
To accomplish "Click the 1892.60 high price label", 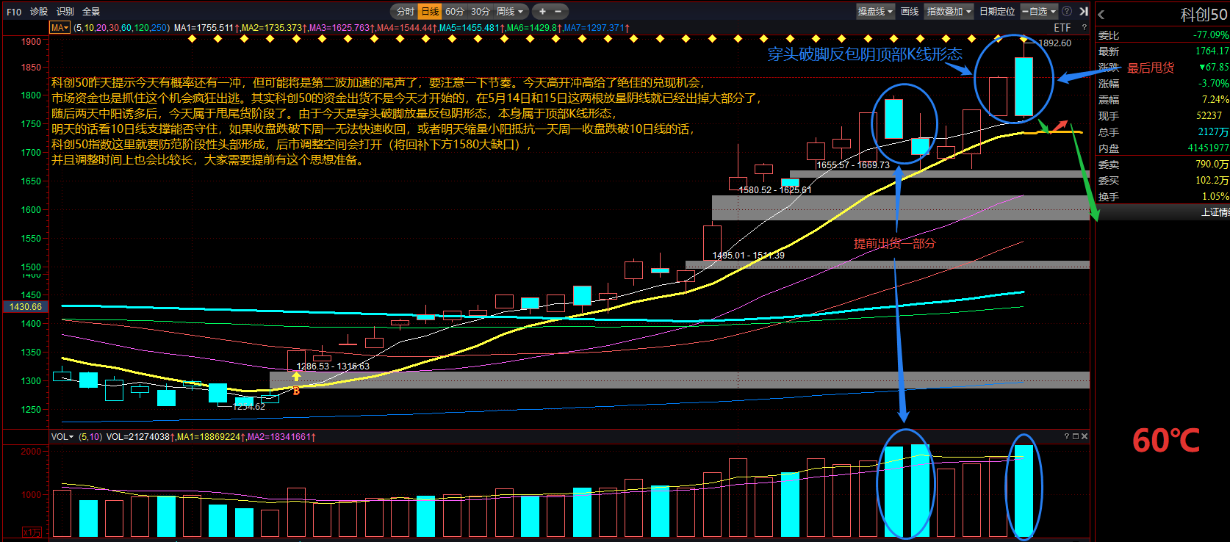I will click(1055, 43).
